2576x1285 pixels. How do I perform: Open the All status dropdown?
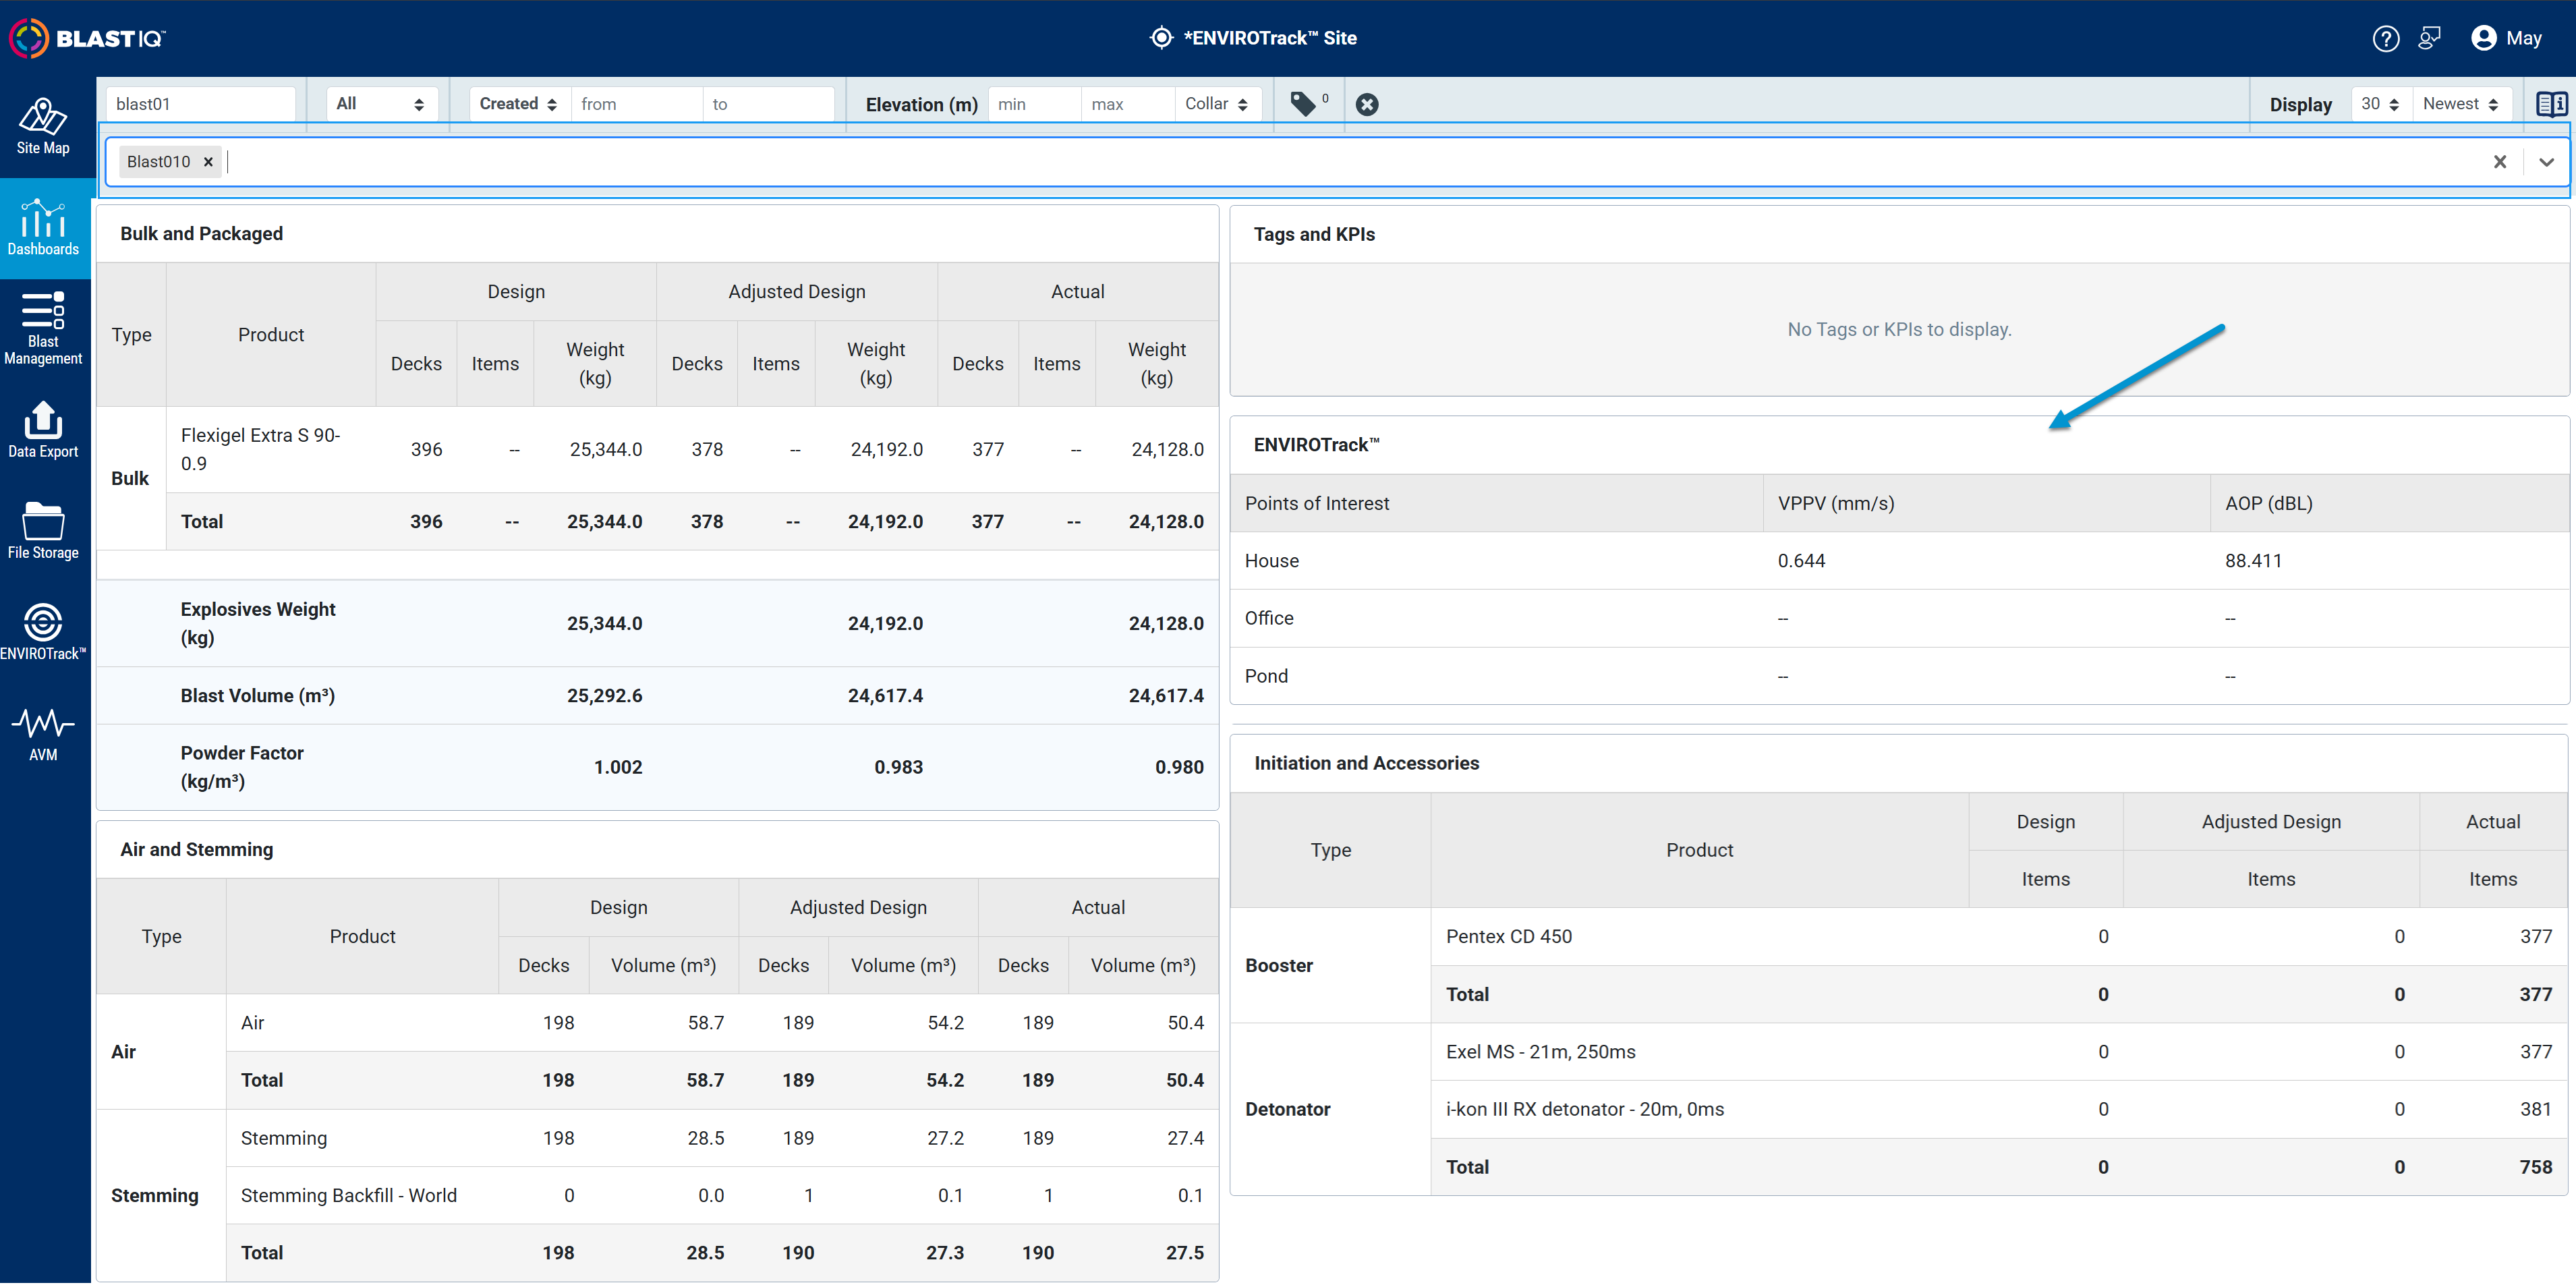pos(381,104)
